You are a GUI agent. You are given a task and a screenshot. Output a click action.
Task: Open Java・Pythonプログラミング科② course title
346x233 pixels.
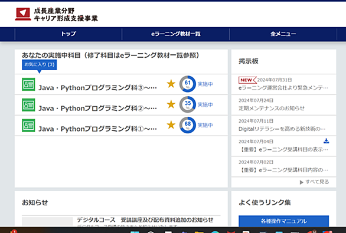(x=98, y=108)
